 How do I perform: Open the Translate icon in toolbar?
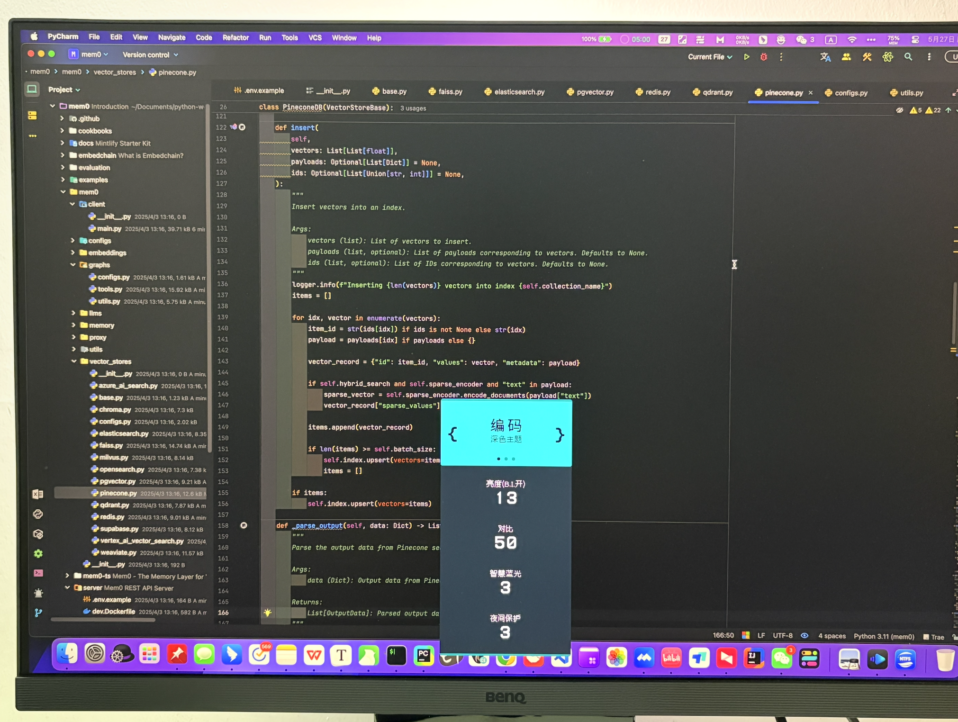click(825, 57)
